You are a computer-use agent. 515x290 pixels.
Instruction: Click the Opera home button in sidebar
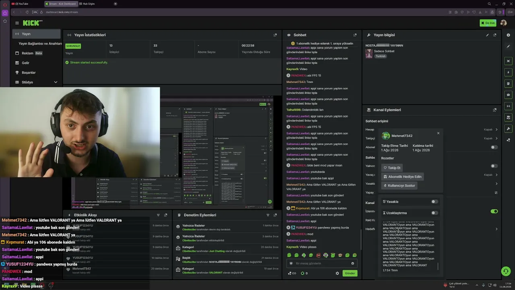point(5,13)
